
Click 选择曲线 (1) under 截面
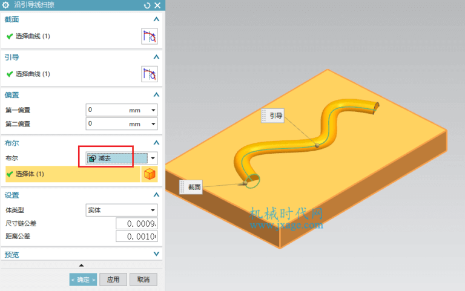(x=33, y=36)
